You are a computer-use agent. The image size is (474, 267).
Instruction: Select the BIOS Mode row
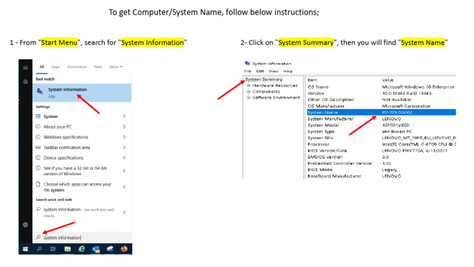[x=381, y=170]
